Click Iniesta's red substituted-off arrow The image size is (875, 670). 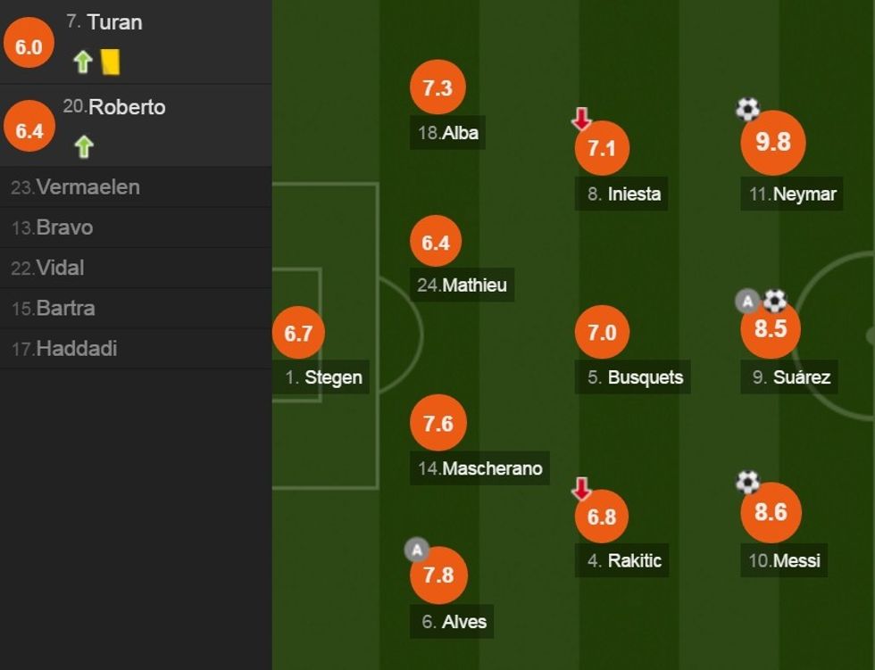coord(581,119)
